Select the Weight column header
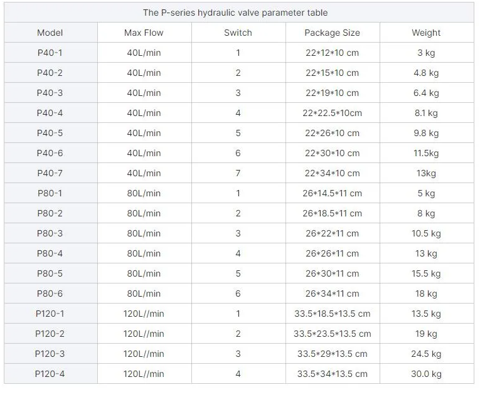 tap(426, 33)
